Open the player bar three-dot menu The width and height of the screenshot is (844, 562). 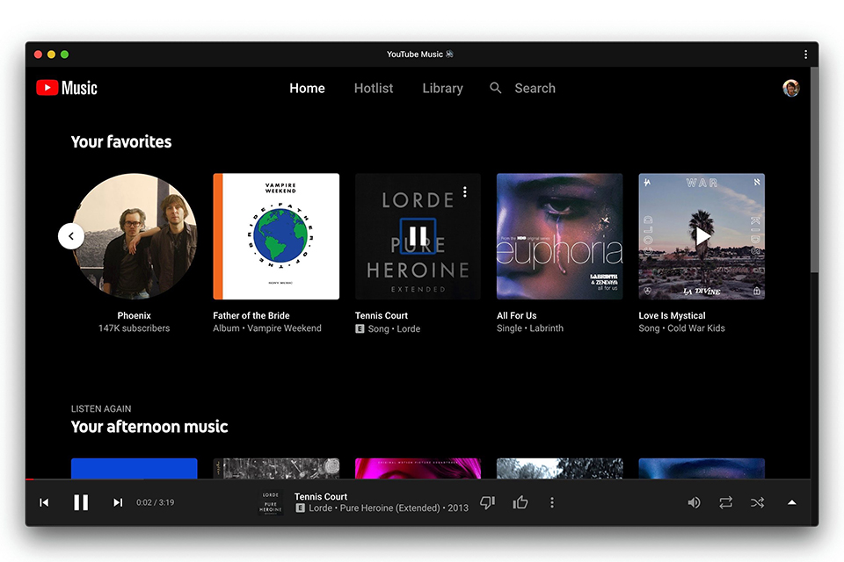(552, 502)
